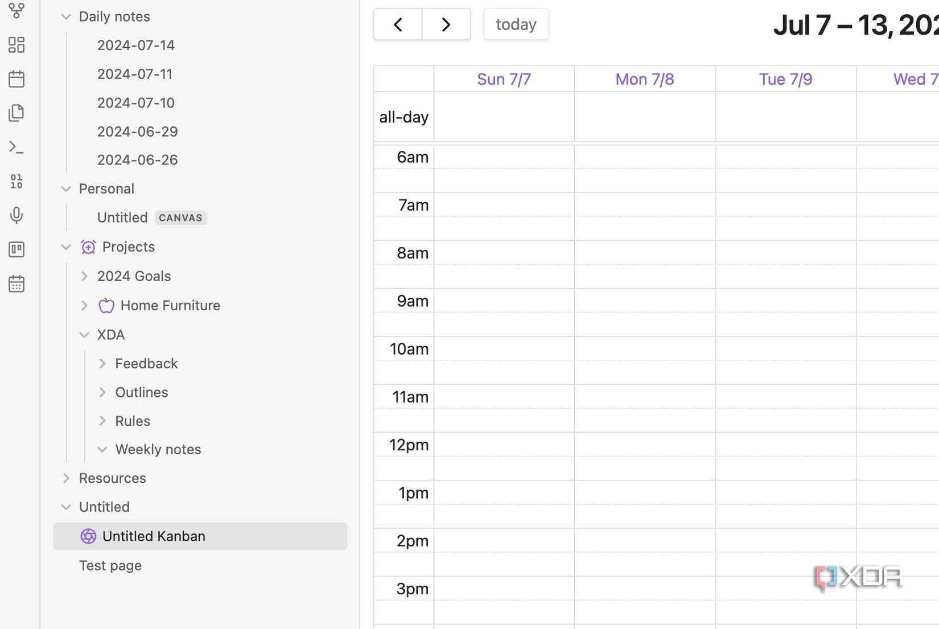
Task: Start audio recorder microphone icon
Action: coord(17,216)
